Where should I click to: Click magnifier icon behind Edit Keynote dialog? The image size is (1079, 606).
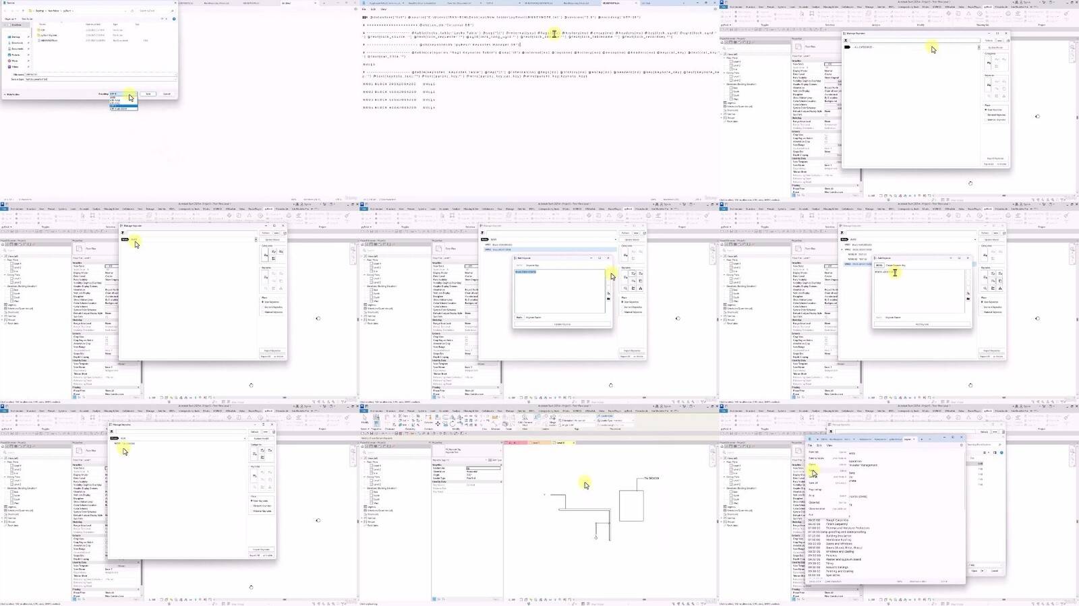coord(625,289)
